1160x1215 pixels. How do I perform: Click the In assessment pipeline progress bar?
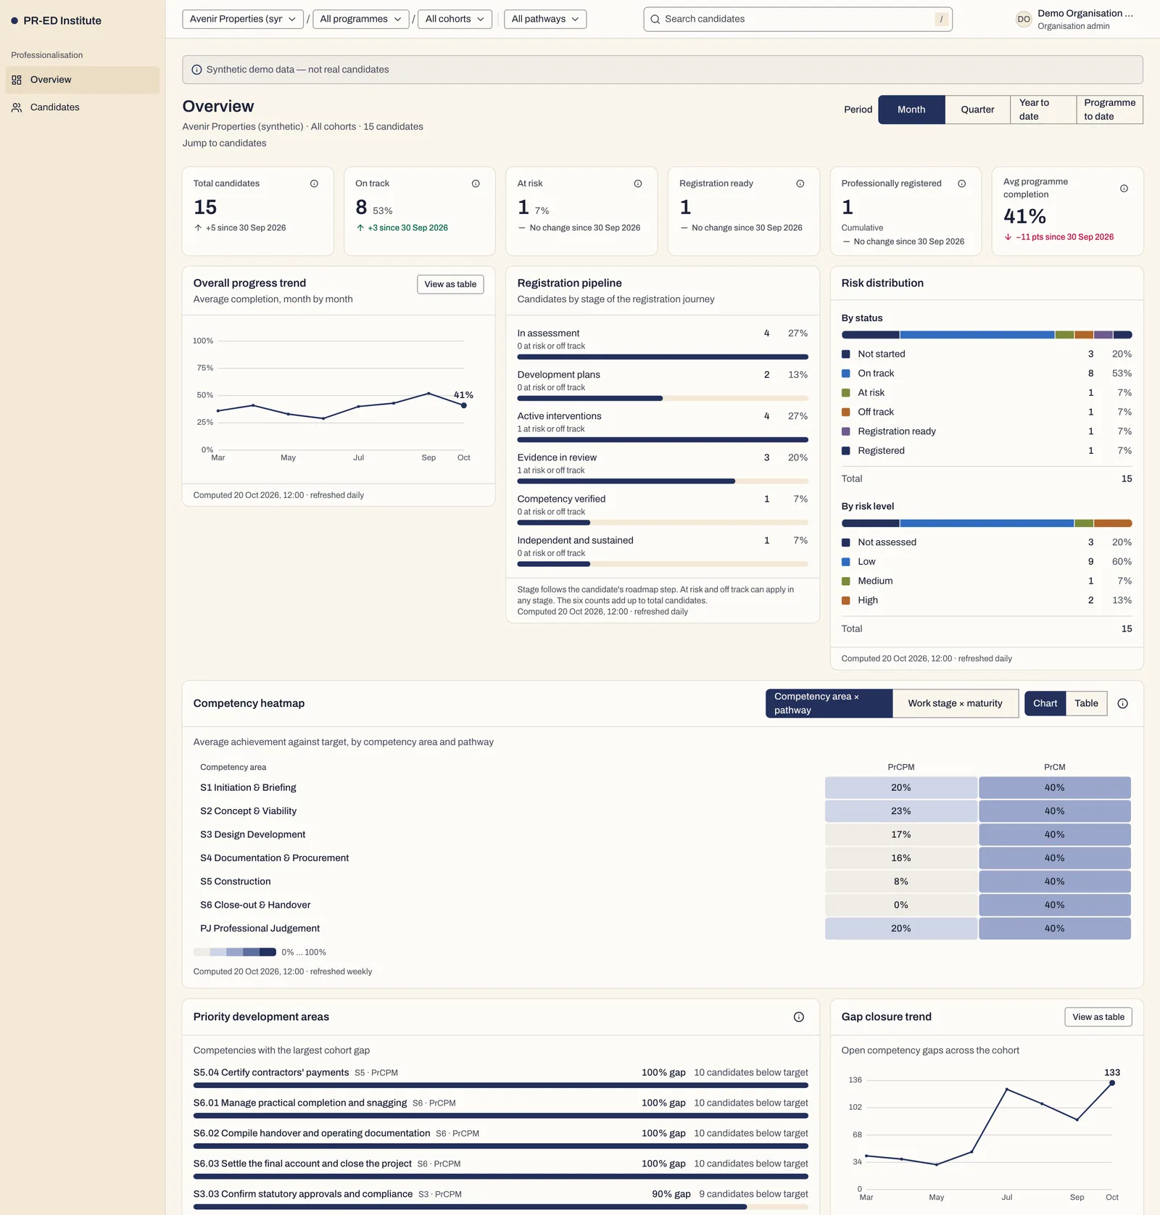pos(663,357)
